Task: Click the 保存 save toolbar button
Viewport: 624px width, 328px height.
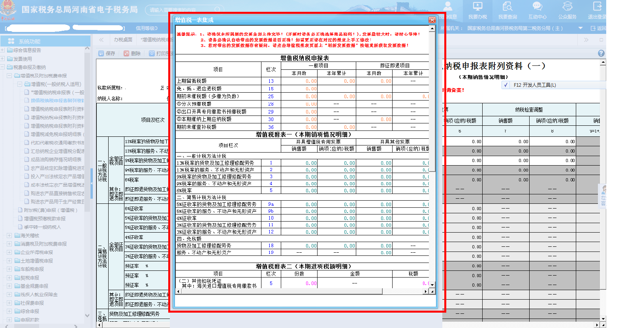Action: pos(107,53)
